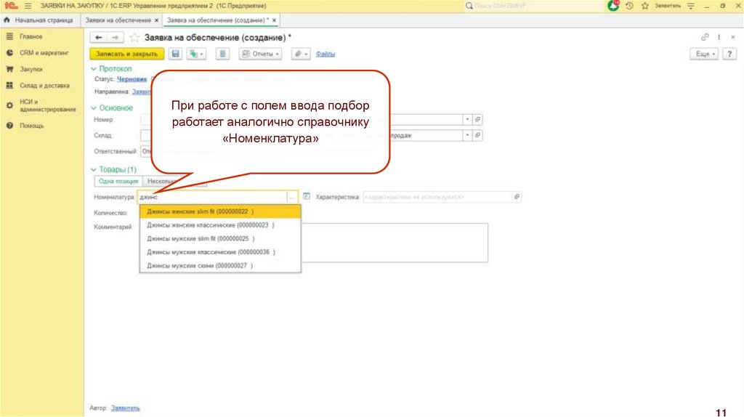This screenshot has width=744, height=417.
Task: Collapse the Товары section
Action: (x=94, y=169)
